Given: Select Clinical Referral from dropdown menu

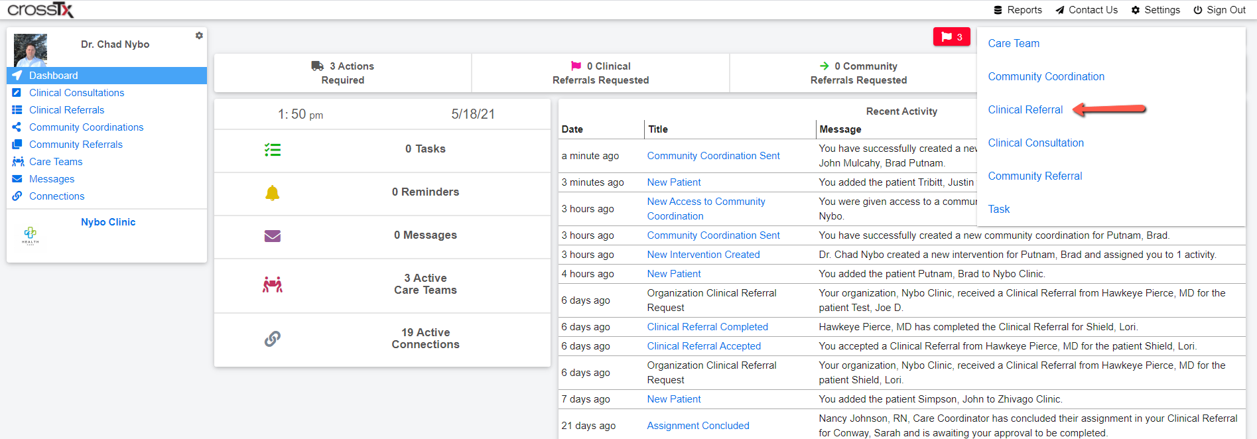Looking at the screenshot, I should [1025, 110].
